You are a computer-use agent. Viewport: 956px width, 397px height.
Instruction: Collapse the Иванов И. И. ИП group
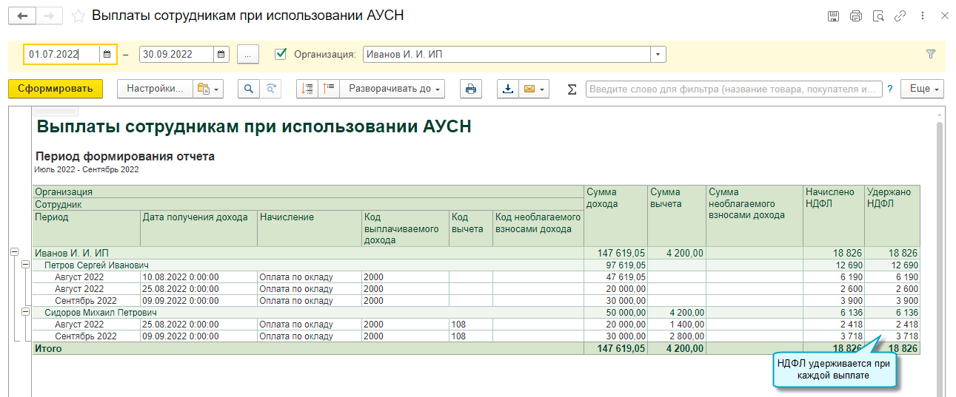click(x=14, y=253)
